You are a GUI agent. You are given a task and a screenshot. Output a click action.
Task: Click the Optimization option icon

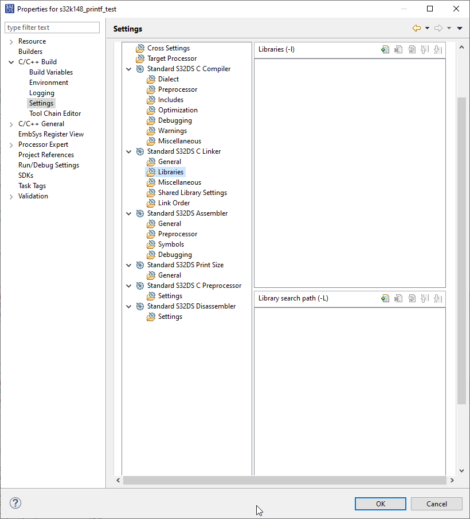click(151, 110)
